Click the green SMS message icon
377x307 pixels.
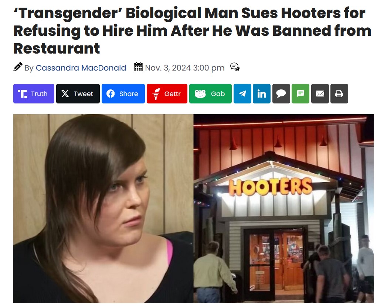coord(300,94)
